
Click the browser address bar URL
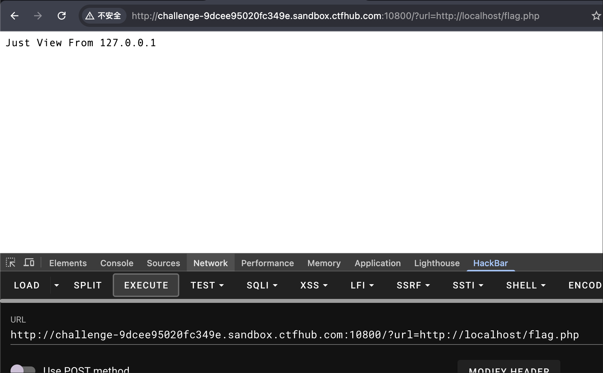(x=335, y=16)
